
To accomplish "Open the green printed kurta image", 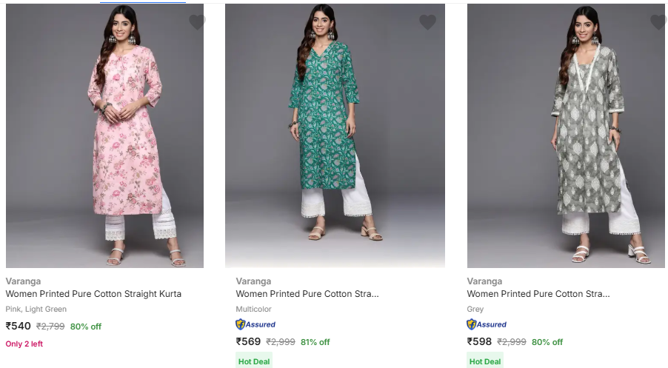I will (335, 137).
